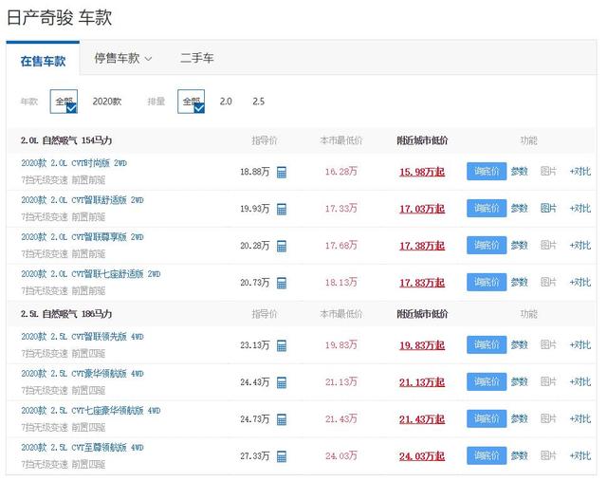Filter by 2.5 displacement
Image resolution: width=607 pixels, height=481 pixels.
tap(259, 102)
